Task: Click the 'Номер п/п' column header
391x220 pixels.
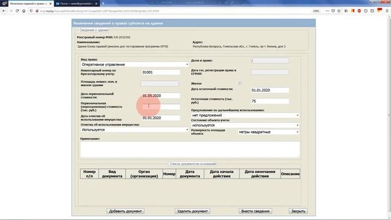Action: [x=90, y=174]
